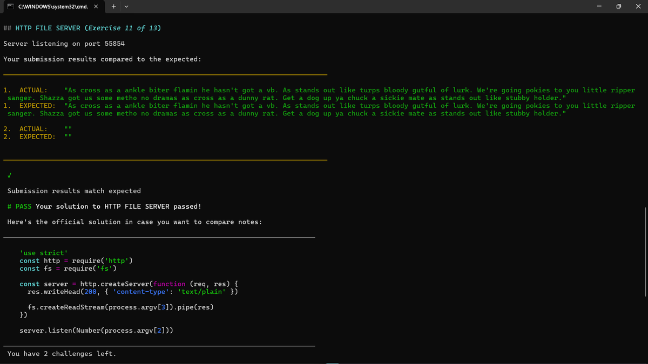Open the new tab profile dropdown
The width and height of the screenshot is (648, 364).
(x=125, y=7)
